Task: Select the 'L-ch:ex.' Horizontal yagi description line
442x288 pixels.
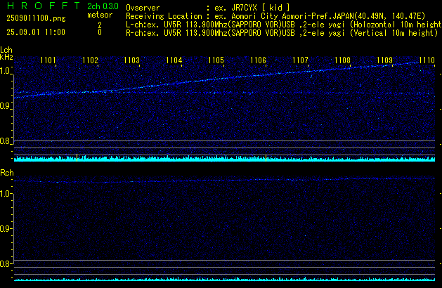Action: [284, 25]
